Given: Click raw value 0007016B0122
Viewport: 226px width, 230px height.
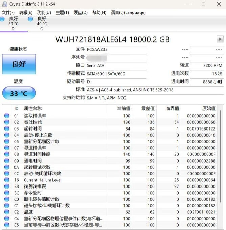Looking at the screenshot, I should pos(201,128).
